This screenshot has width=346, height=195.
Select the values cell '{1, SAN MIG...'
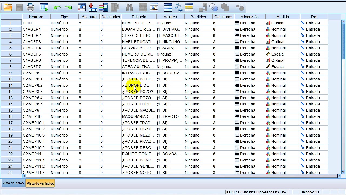click(x=170, y=29)
